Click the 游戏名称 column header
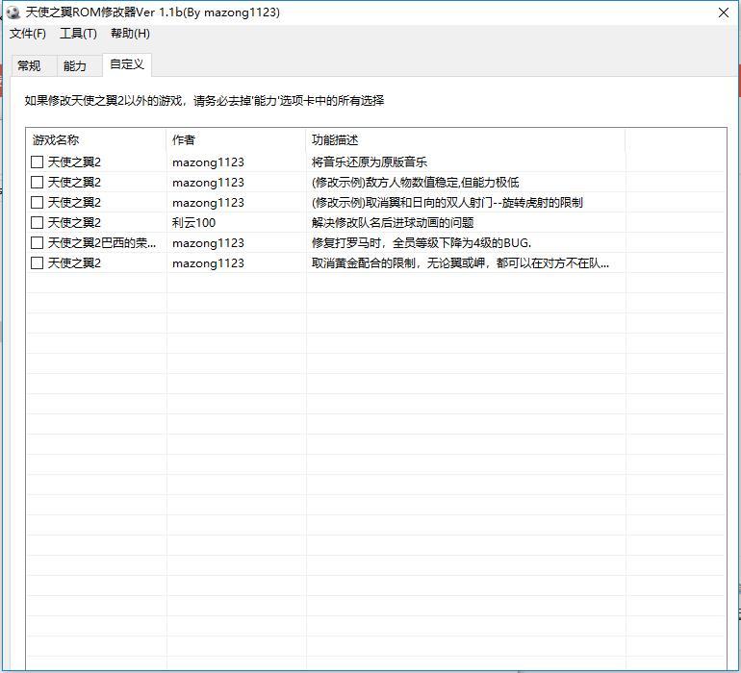The height and width of the screenshot is (673, 741). (x=96, y=139)
